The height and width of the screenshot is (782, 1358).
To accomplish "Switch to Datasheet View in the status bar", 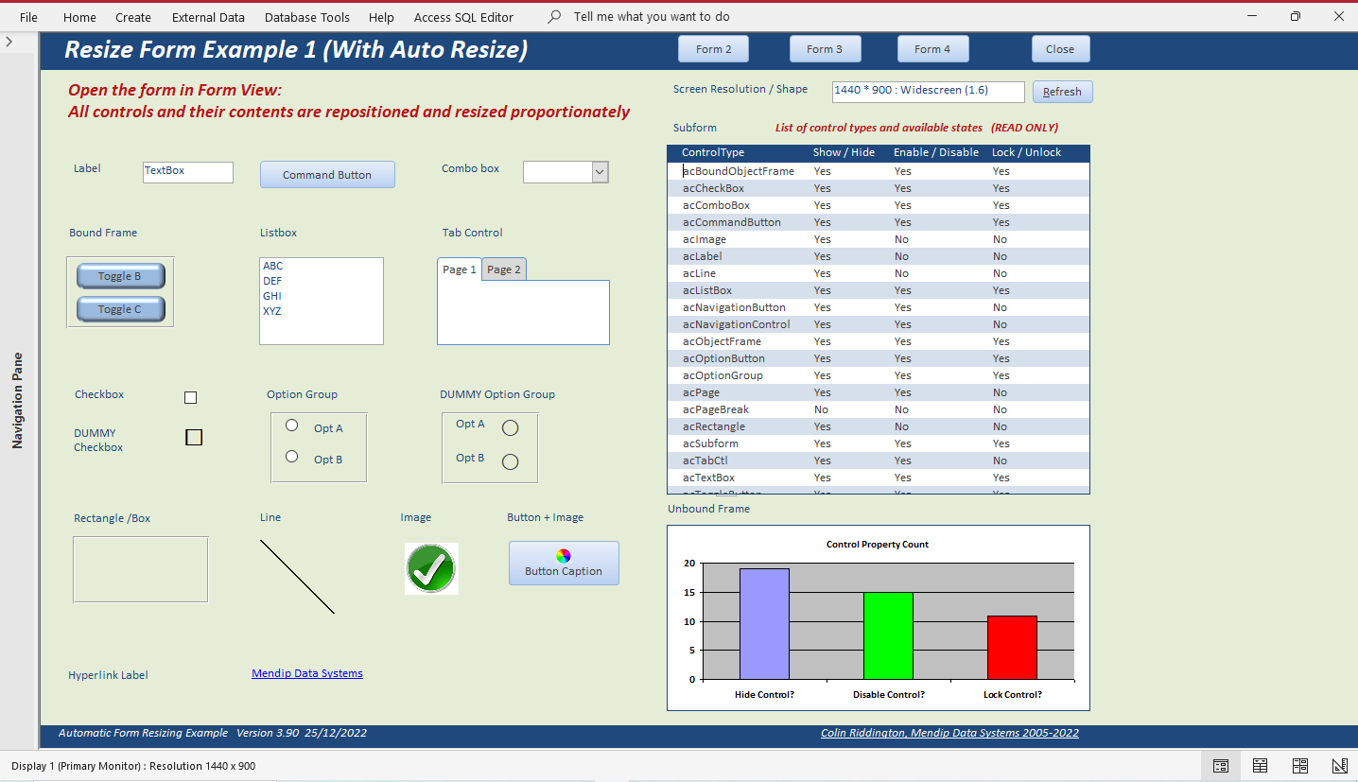I will (x=1261, y=765).
